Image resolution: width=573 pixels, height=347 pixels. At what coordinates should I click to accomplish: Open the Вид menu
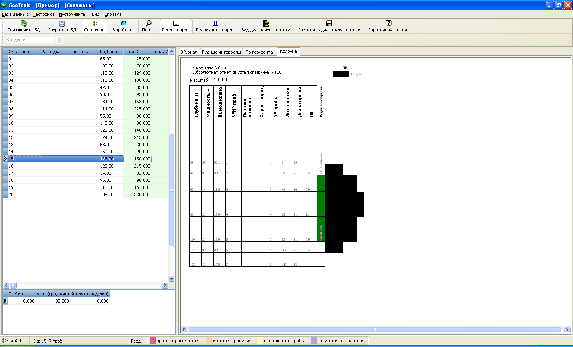[x=95, y=14]
